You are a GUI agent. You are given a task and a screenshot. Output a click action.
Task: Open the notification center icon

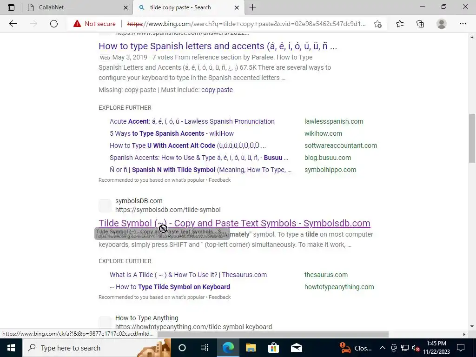pos(461,348)
